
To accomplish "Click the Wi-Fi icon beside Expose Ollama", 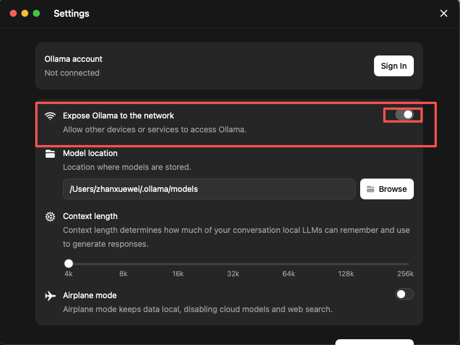I will point(50,116).
